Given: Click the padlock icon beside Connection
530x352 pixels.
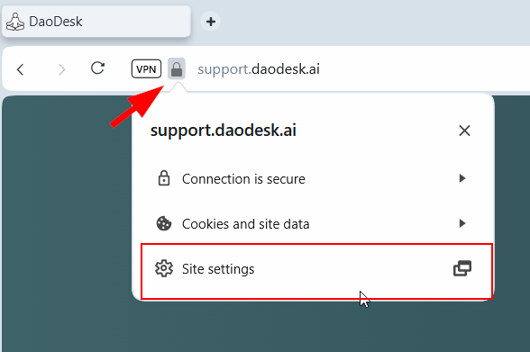Looking at the screenshot, I should (x=164, y=178).
